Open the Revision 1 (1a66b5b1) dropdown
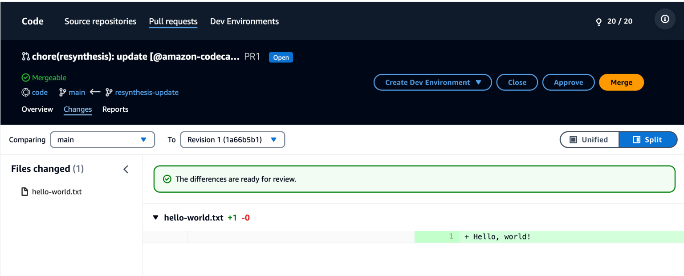The height and width of the screenshot is (276, 684). pos(232,139)
